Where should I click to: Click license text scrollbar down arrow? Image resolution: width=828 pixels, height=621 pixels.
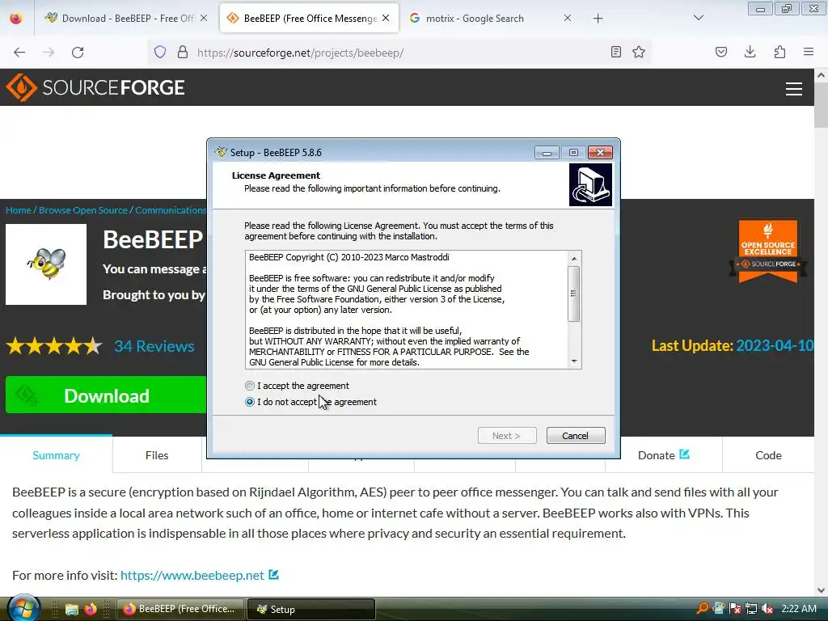coord(574,361)
